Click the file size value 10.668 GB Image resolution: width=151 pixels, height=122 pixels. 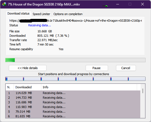coord(45,31)
